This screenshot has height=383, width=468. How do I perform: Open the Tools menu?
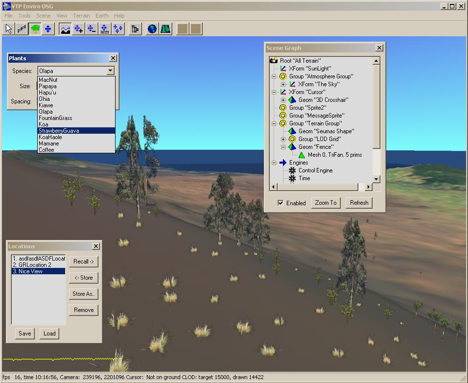pyautogui.click(x=24, y=16)
